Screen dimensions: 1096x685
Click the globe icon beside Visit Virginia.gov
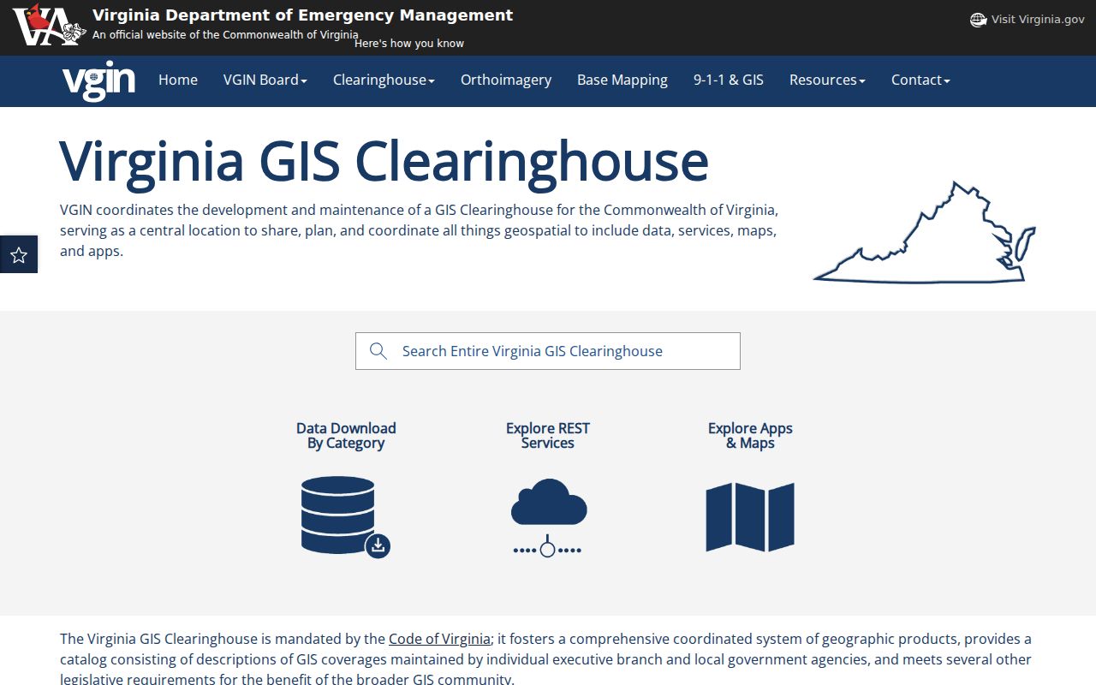[x=978, y=20]
